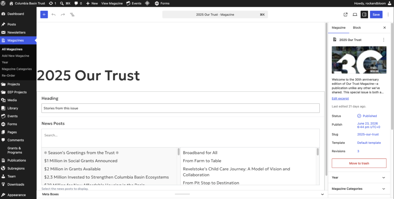Click View Magazine in admin bar
The width and height of the screenshot is (394, 199).
tap(112, 3)
